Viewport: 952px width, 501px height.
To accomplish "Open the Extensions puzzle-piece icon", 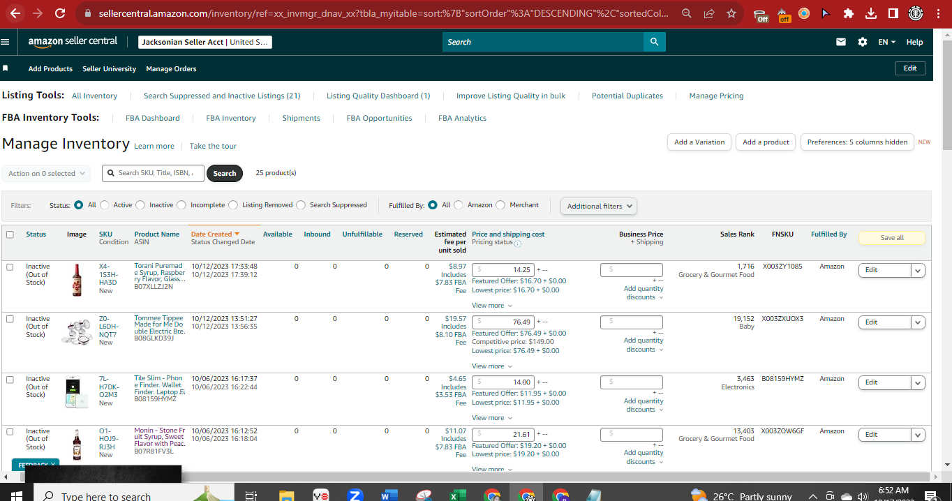I will (849, 13).
